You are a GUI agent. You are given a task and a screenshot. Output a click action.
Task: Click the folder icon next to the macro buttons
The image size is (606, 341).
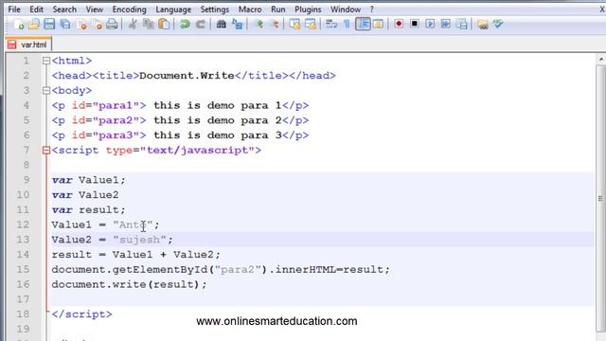tap(482, 25)
